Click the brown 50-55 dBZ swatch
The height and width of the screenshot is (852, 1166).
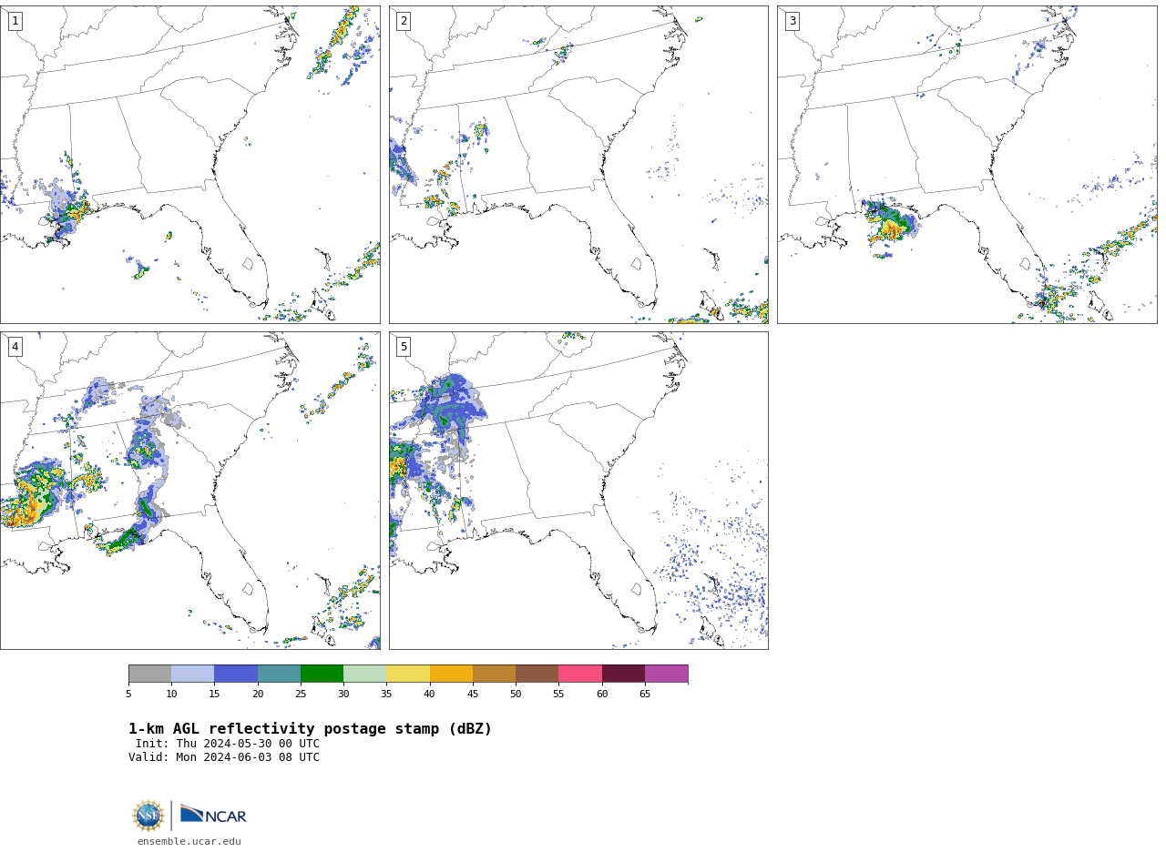[537, 674]
